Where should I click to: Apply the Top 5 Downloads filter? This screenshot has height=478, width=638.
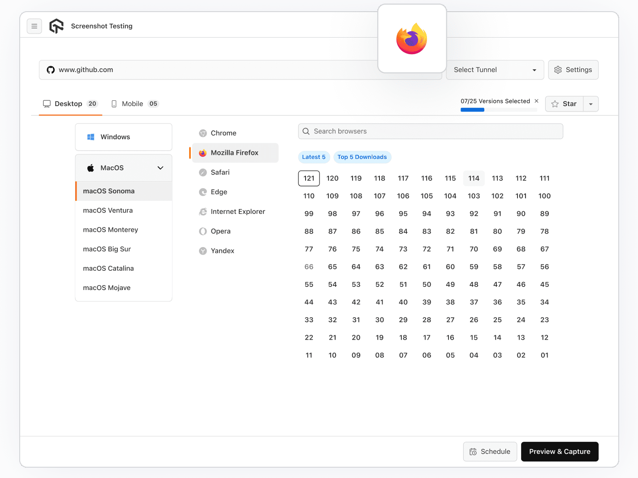click(362, 157)
